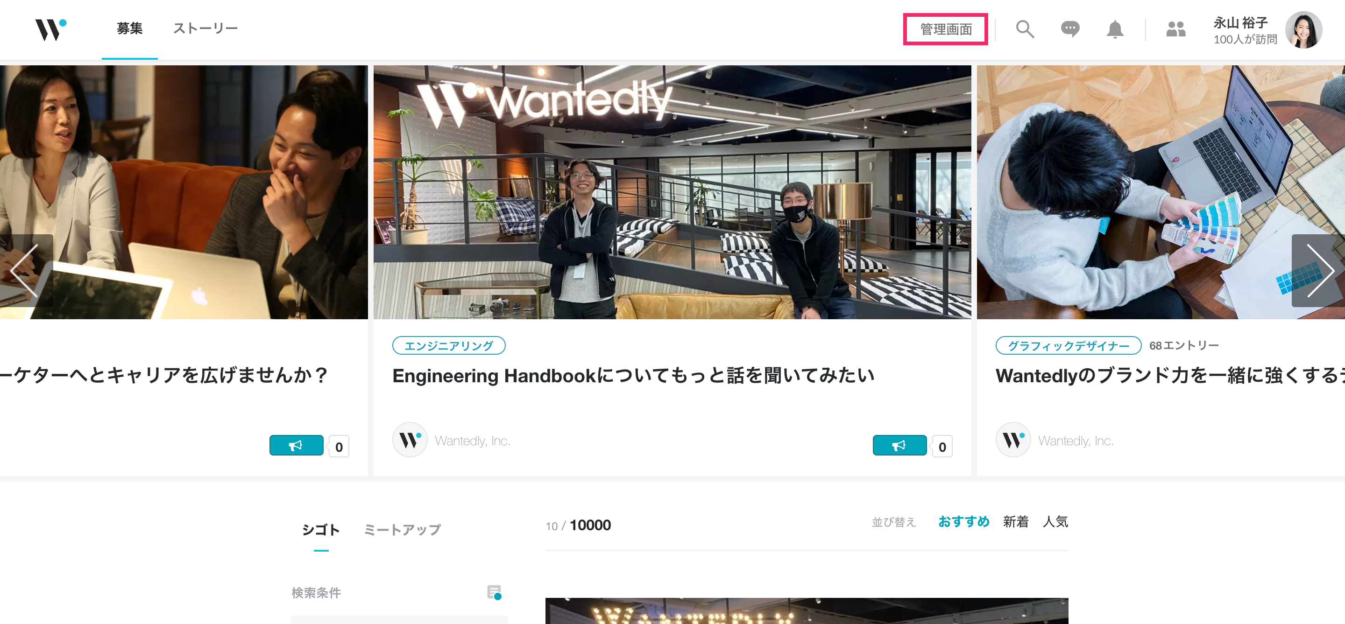Viewport: 1345px width, 624px height.
Task: Click the 68エントリー count
Action: tap(1184, 345)
